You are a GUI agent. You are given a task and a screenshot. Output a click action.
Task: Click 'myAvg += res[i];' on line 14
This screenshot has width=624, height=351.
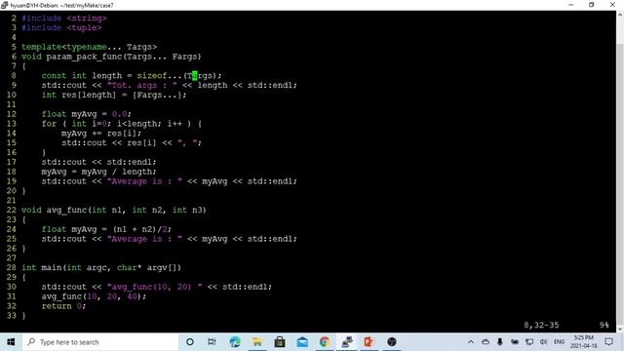click(101, 134)
